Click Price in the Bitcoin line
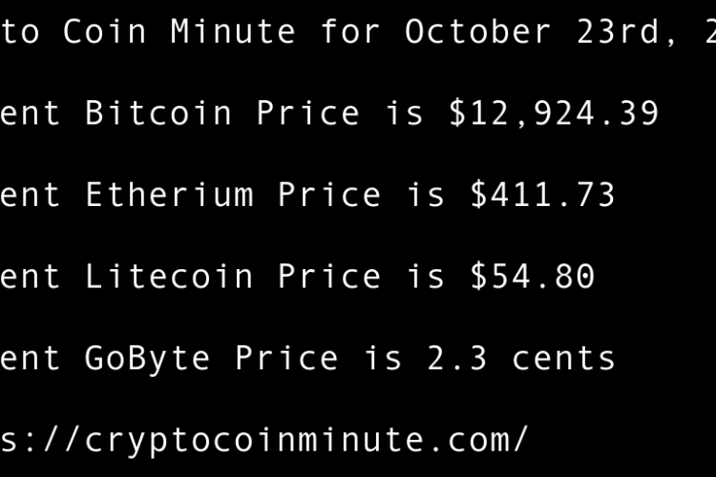This screenshot has height=477, width=716. coord(308,114)
